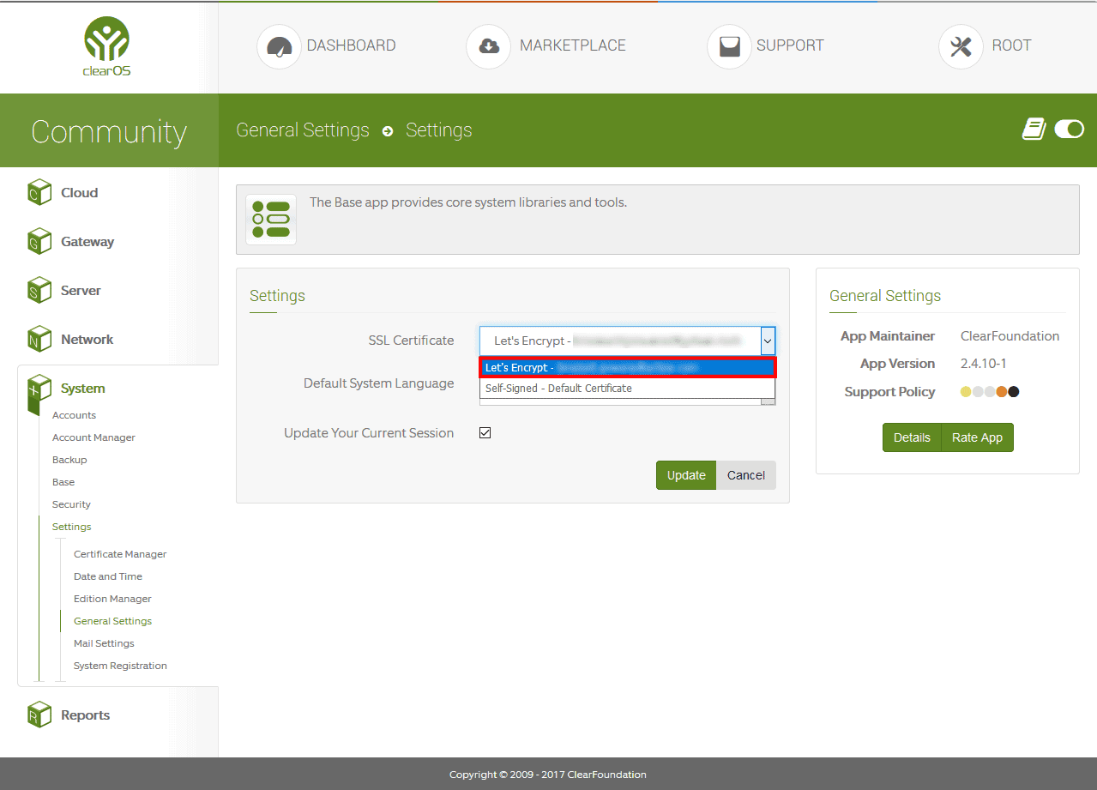Screen dimensions: 1097x790
Task: Collapse the System menu section
Action: point(82,389)
